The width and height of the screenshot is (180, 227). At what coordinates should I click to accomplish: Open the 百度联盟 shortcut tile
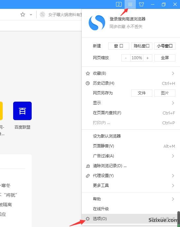[x=22, y=111]
